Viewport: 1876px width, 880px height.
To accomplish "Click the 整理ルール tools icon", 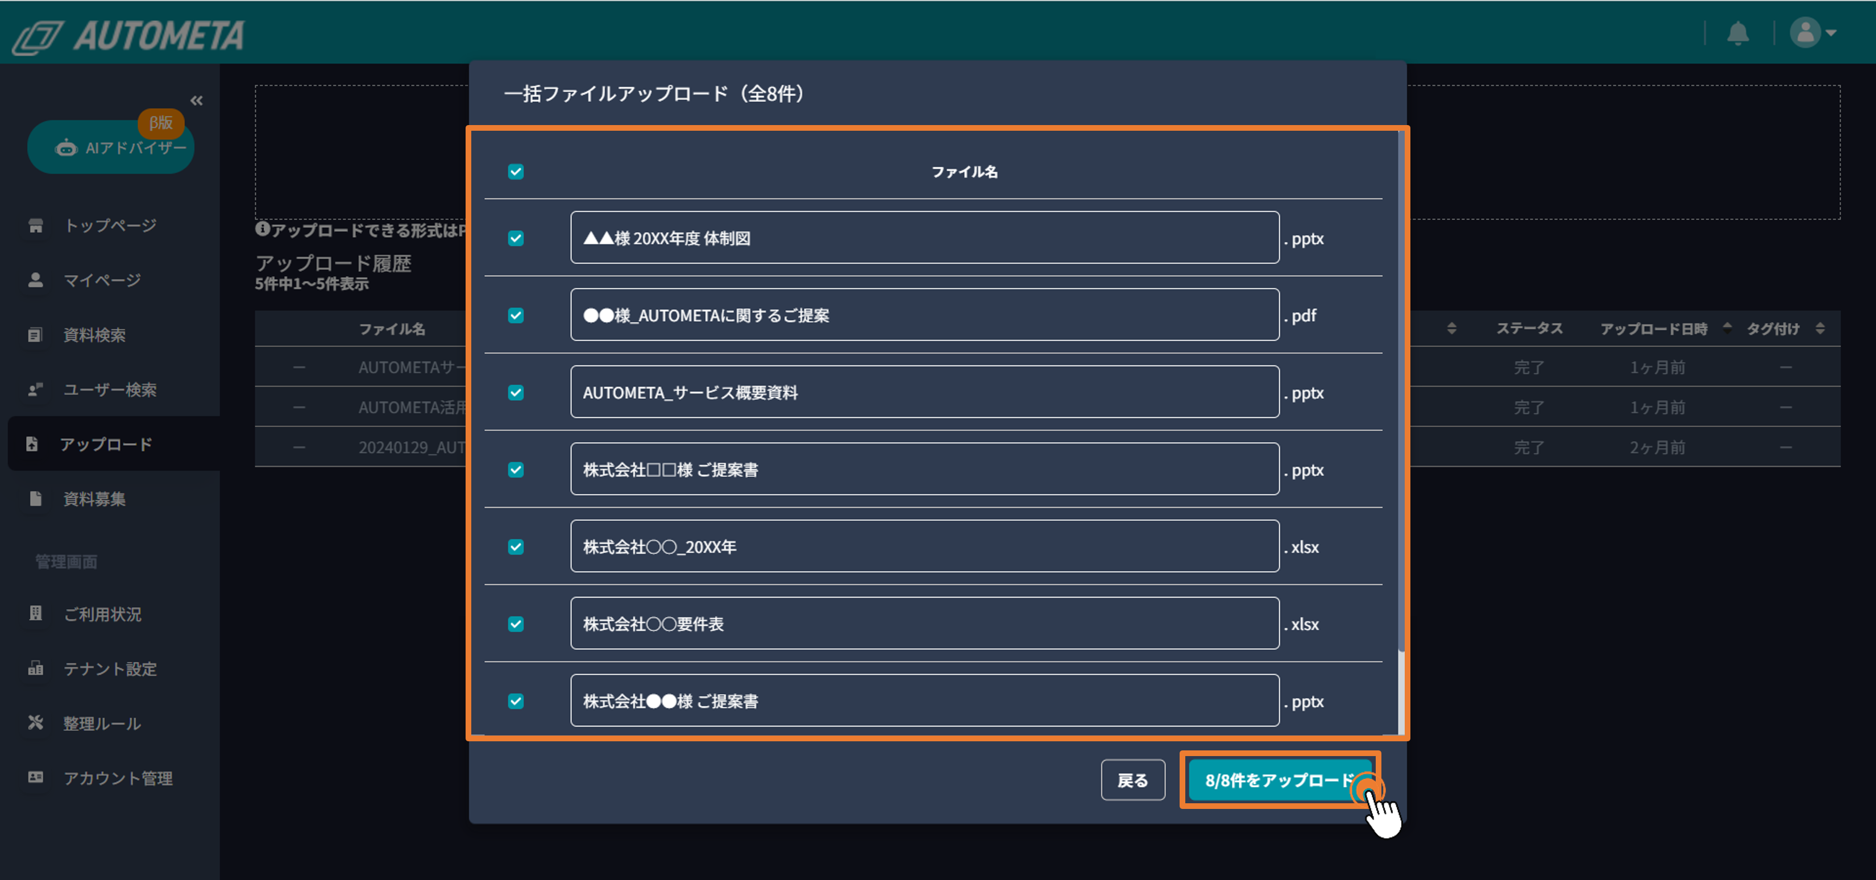I will pos(36,723).
